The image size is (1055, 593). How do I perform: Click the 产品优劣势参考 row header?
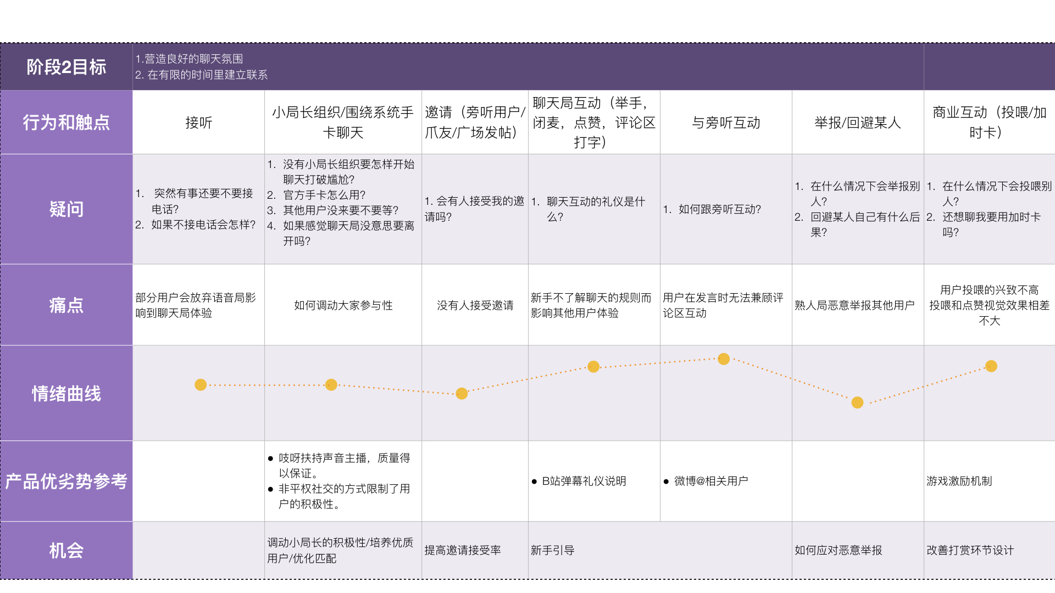(67, 482)
